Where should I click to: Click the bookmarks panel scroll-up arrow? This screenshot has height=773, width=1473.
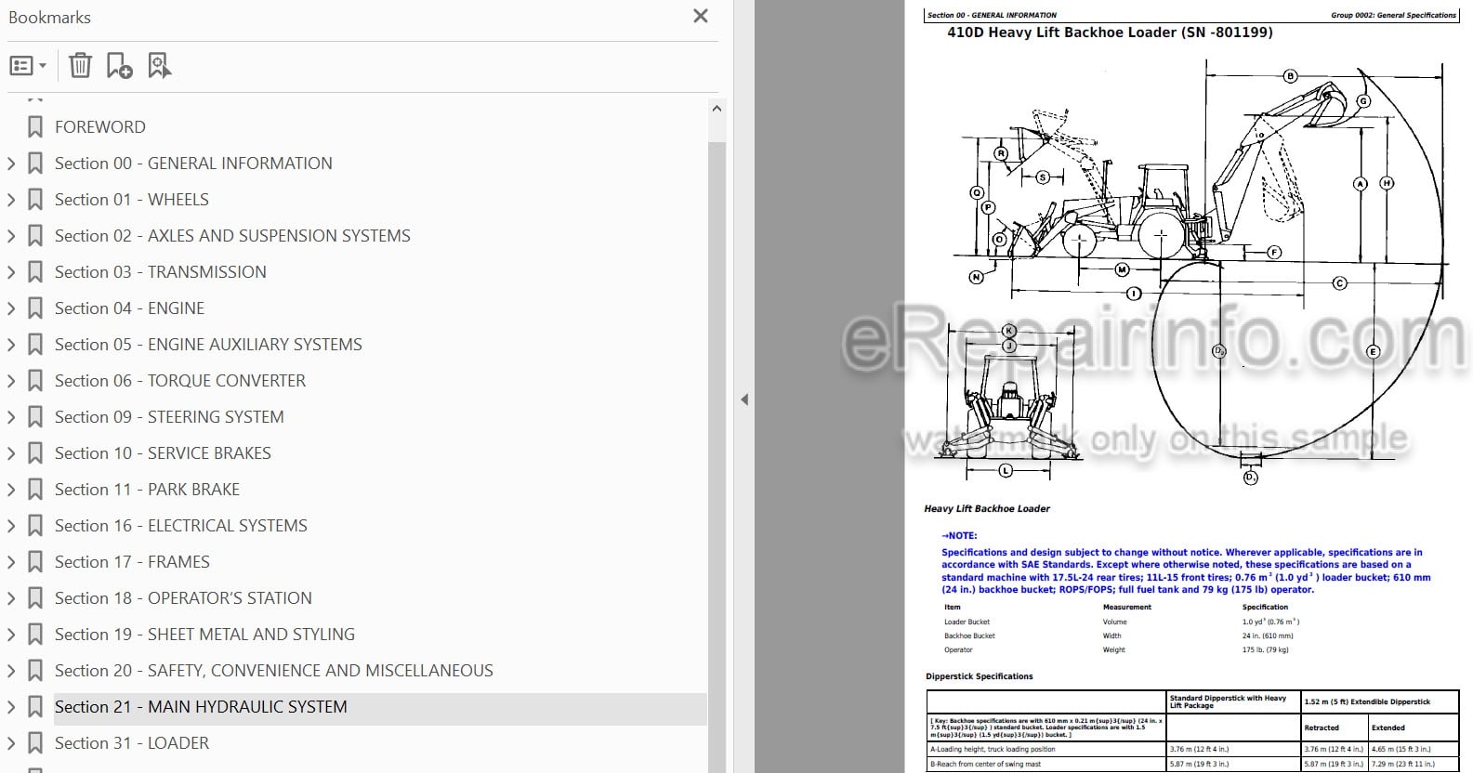click(x=717, y=109)
